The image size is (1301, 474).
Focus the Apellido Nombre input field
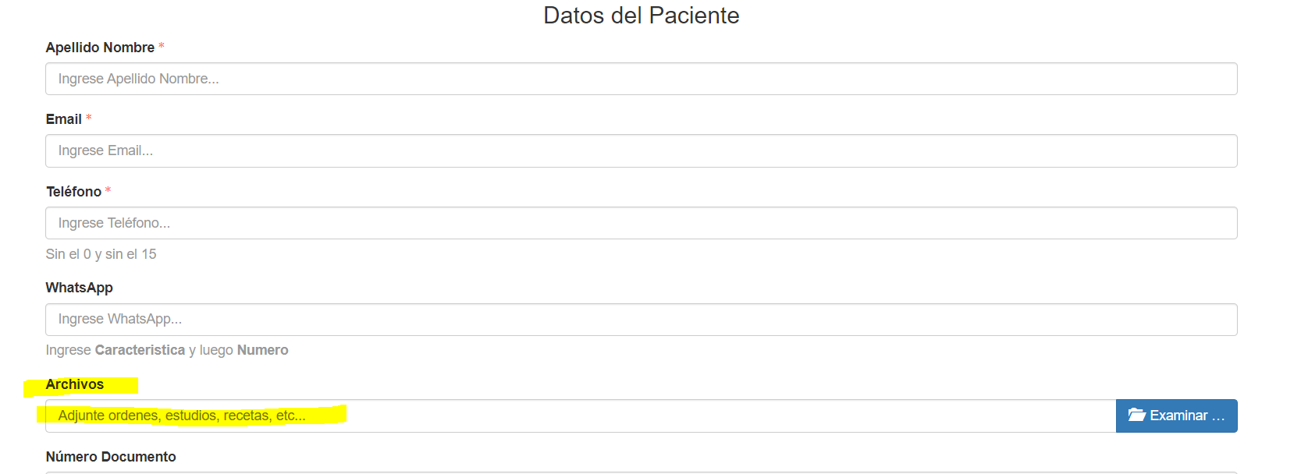(x=640, y=79)
